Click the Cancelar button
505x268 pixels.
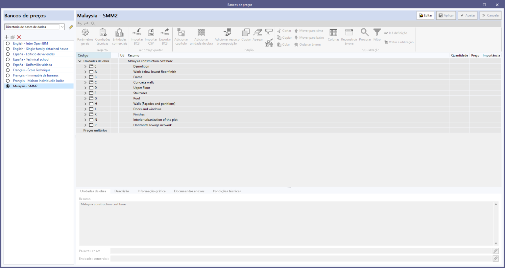tap(491, 15)
